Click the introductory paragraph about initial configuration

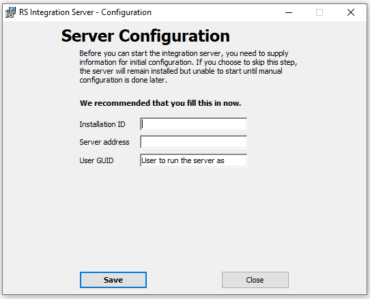click(188, 66)
